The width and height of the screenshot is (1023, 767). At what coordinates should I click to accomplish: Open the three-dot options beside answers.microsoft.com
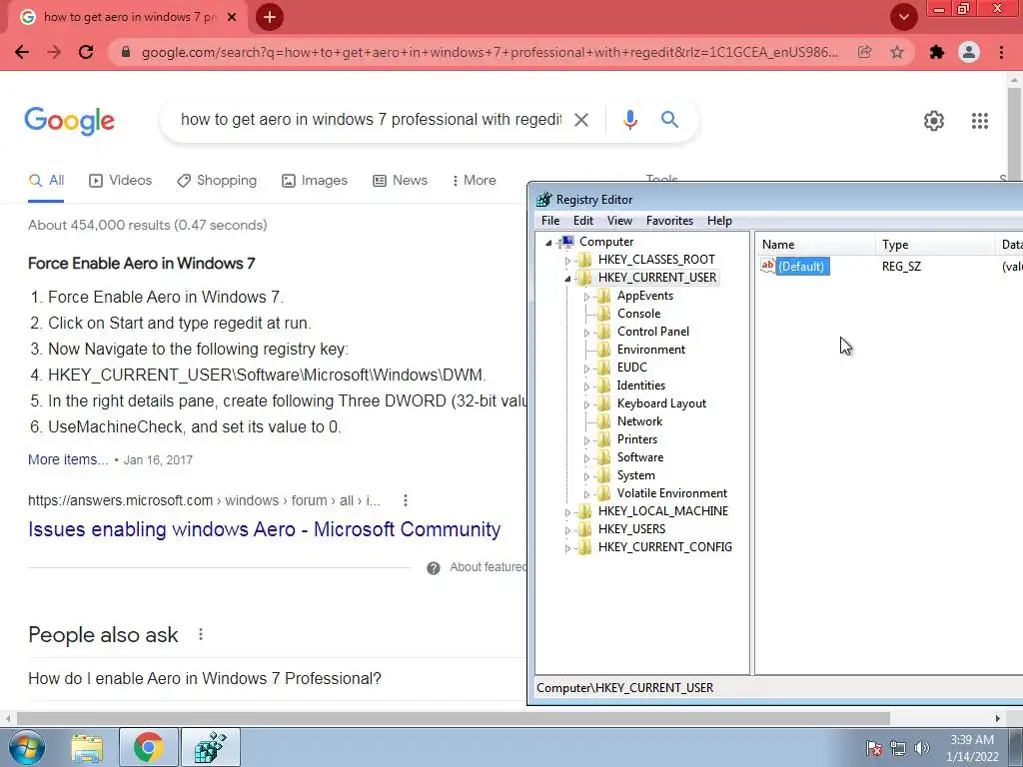406,500
